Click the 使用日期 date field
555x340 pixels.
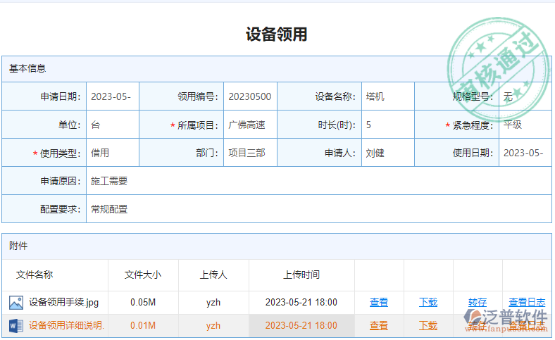[x=524, y=153]
